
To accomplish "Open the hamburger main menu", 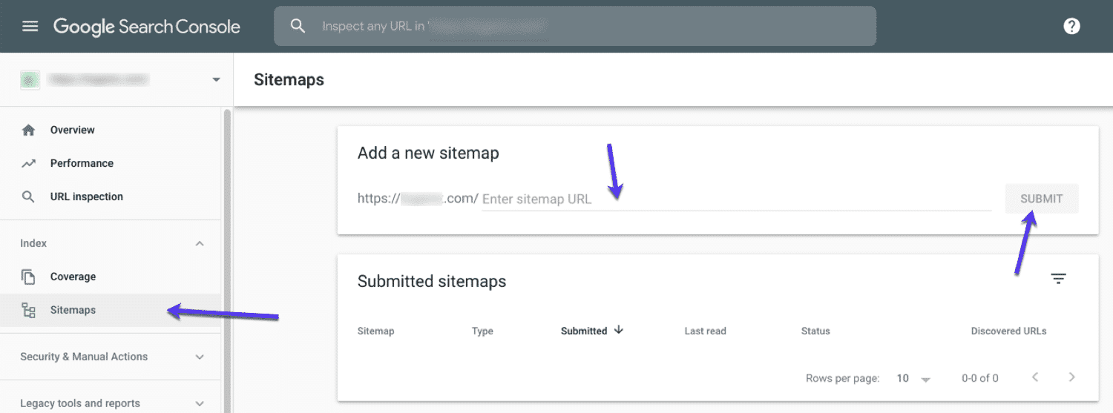I will pos(30,27).
